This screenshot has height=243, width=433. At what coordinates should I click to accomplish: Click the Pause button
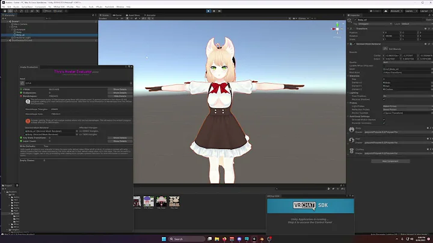point(214,11)
